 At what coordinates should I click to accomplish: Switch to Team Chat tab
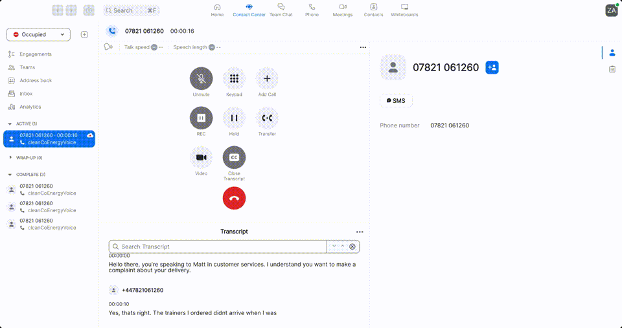click(x=281, y=10)
